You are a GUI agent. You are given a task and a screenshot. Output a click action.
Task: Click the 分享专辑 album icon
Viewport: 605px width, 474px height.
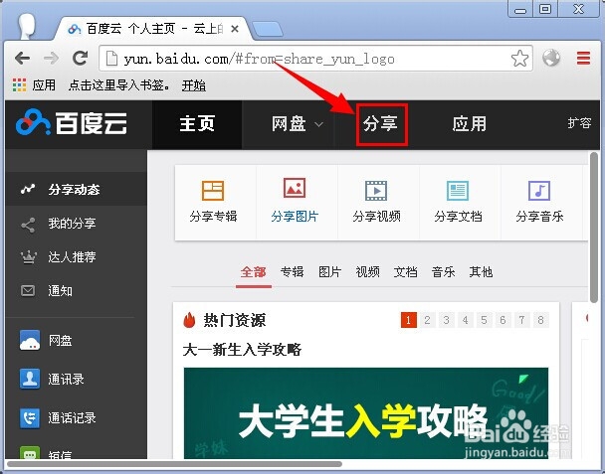click(213, 191)
